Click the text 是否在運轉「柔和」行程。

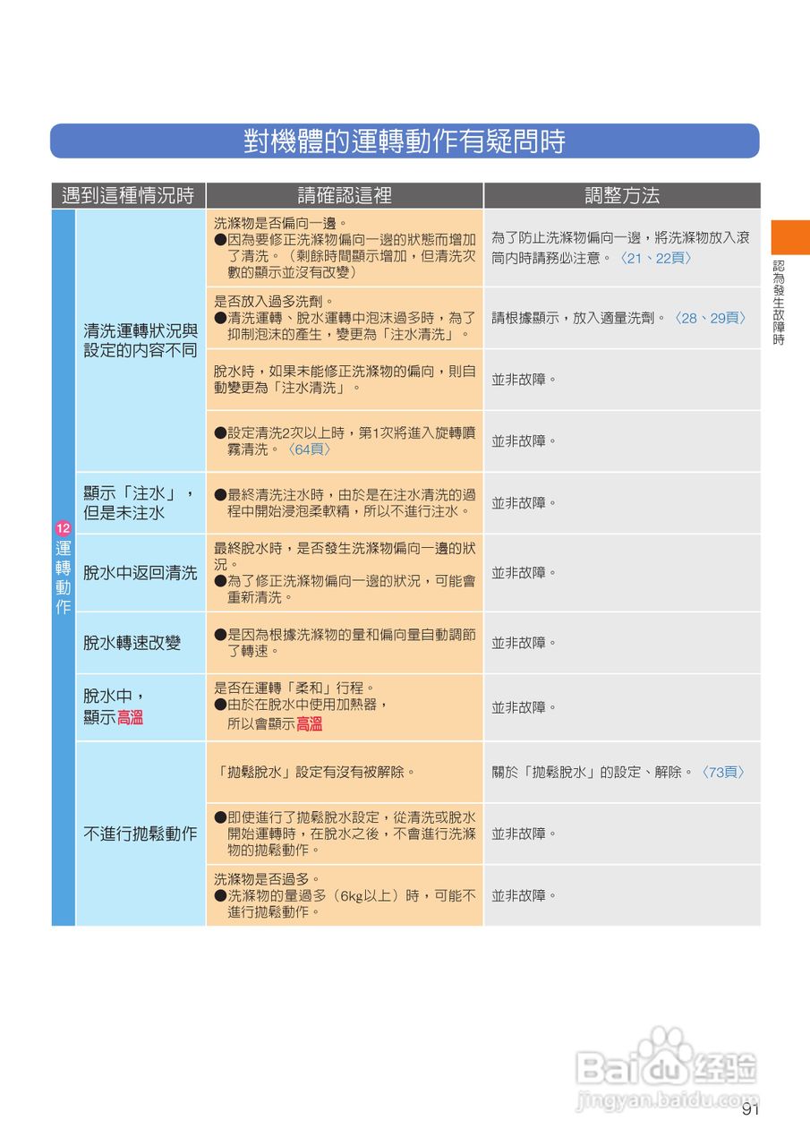pyautogui.click(x=294, y=688)
